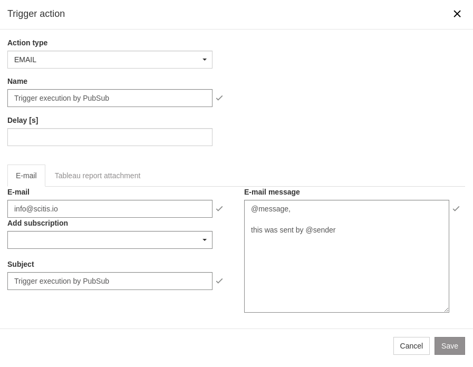
Task: Click the Cancel button
Action: [x=411, y=346]
